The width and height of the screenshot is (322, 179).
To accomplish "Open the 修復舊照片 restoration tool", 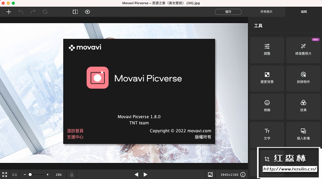I will (x=303, y=50).
